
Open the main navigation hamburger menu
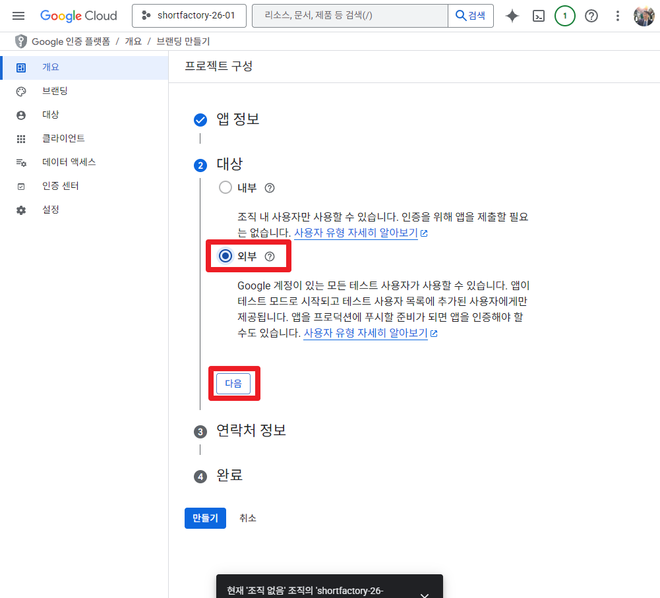[18, 15]
